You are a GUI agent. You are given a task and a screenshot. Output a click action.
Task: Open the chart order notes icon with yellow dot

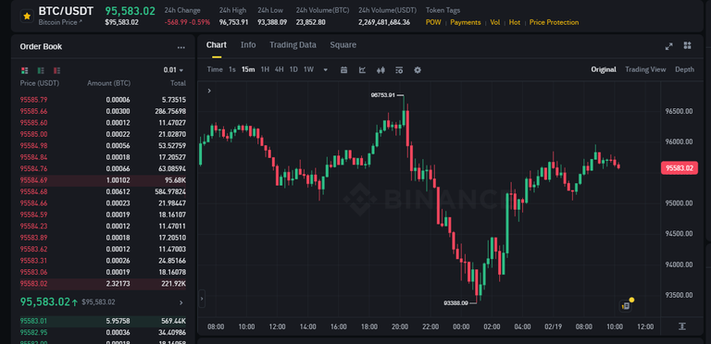(x=626, y=305)
